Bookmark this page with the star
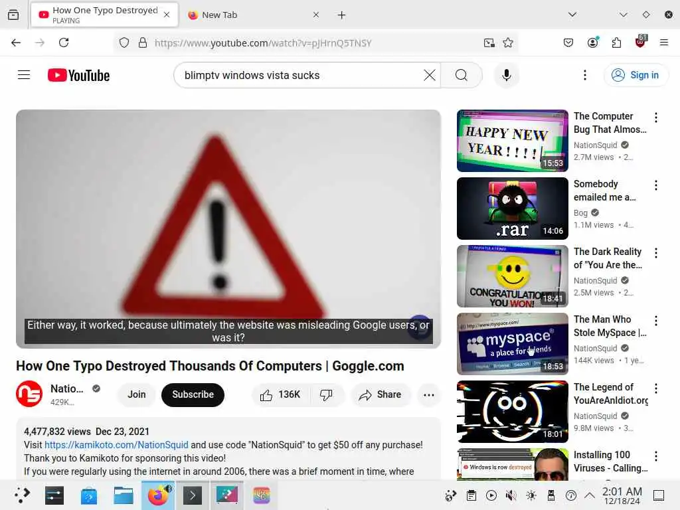 coord(508,42)
